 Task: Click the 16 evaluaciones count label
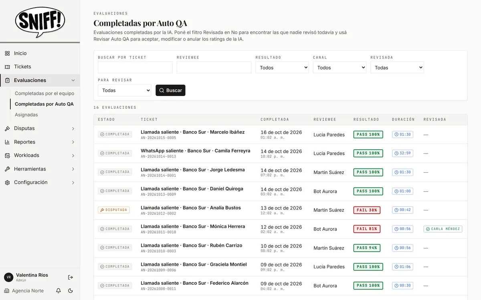tap(115, 108)
